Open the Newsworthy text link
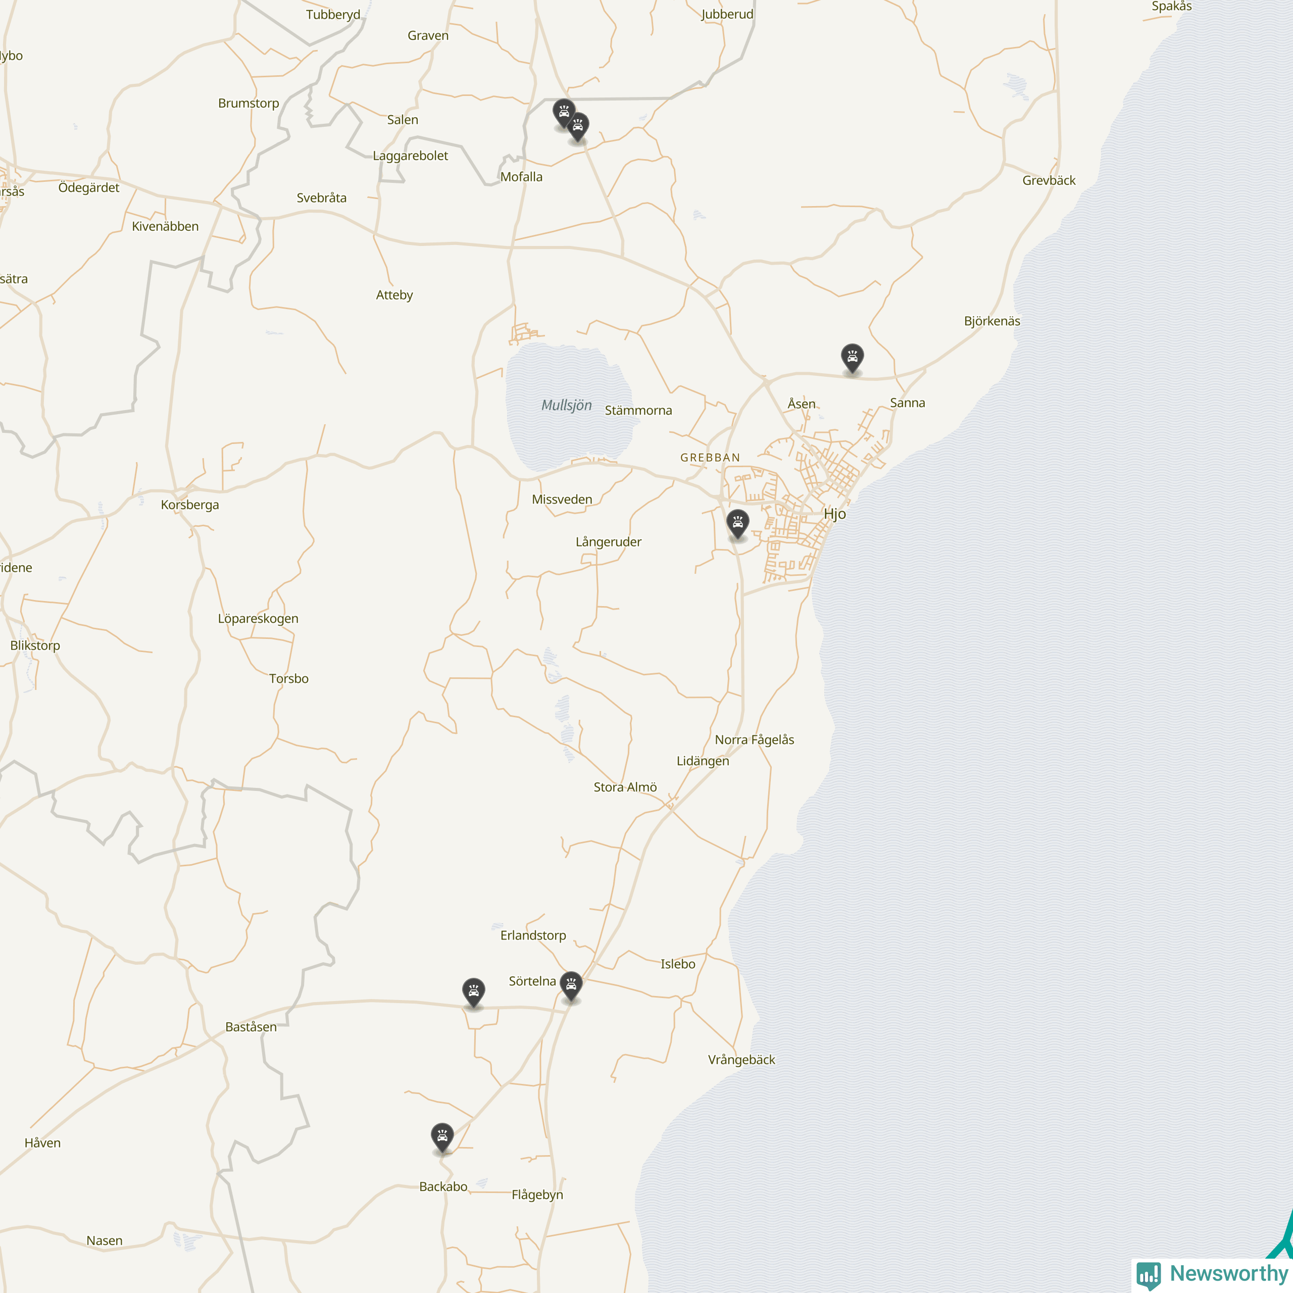 click(x=1229, y=1273)
